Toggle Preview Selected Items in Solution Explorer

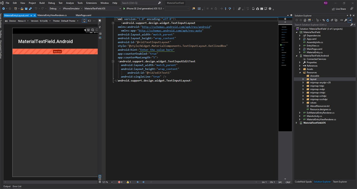point(350,20)
